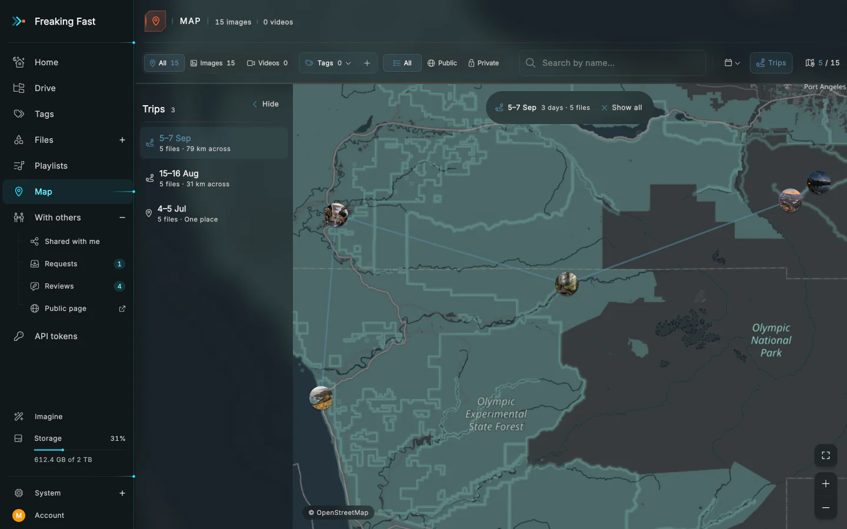
Task: Open the calendar date dropdown
Action: [732, 63]
